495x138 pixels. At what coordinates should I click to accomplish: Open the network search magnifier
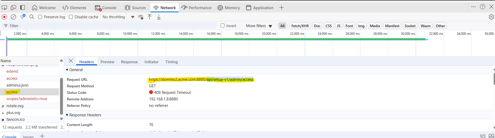32,17
